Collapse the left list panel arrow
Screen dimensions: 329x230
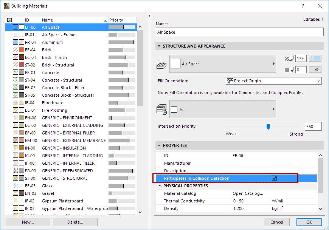(149, 16)
